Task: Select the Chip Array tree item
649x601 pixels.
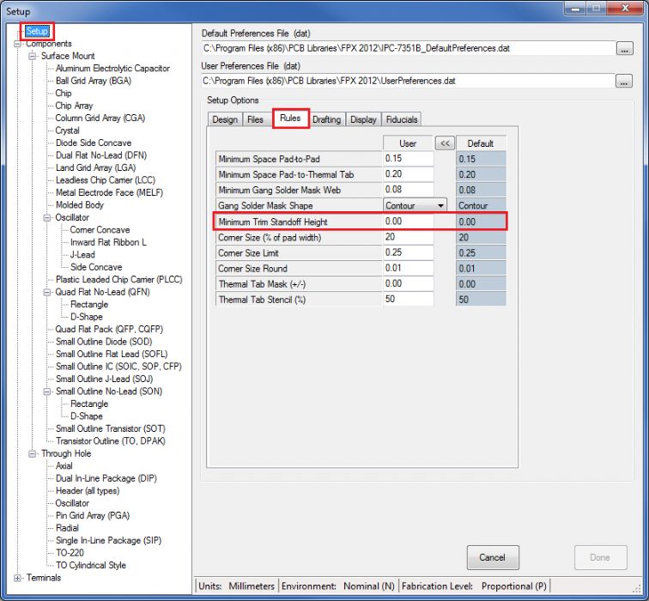Action: 74,106
